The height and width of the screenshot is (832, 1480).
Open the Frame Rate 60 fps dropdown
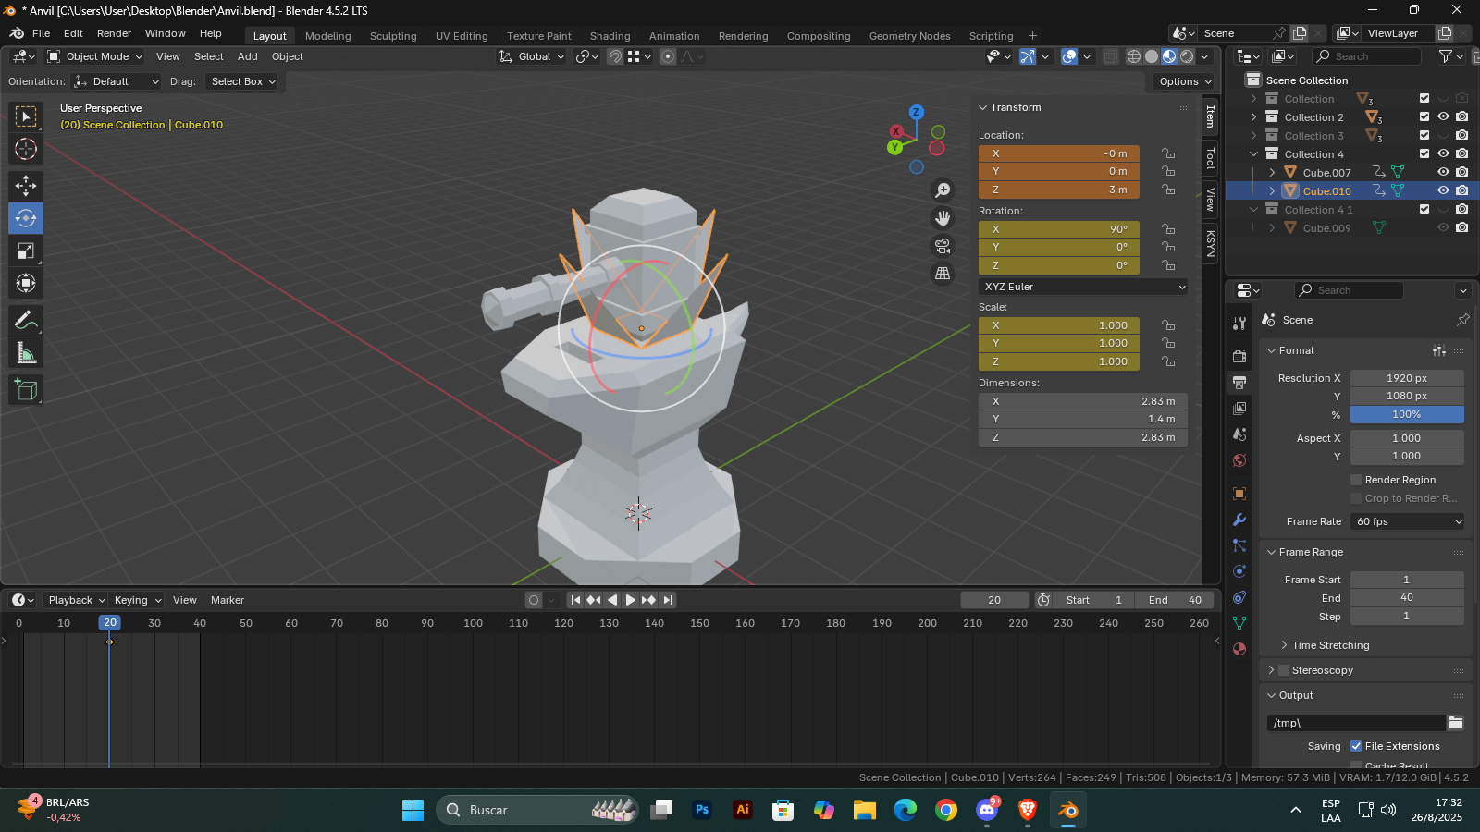(1408, 521)
